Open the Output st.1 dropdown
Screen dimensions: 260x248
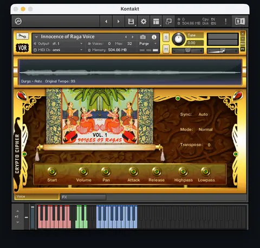(58, 43)
